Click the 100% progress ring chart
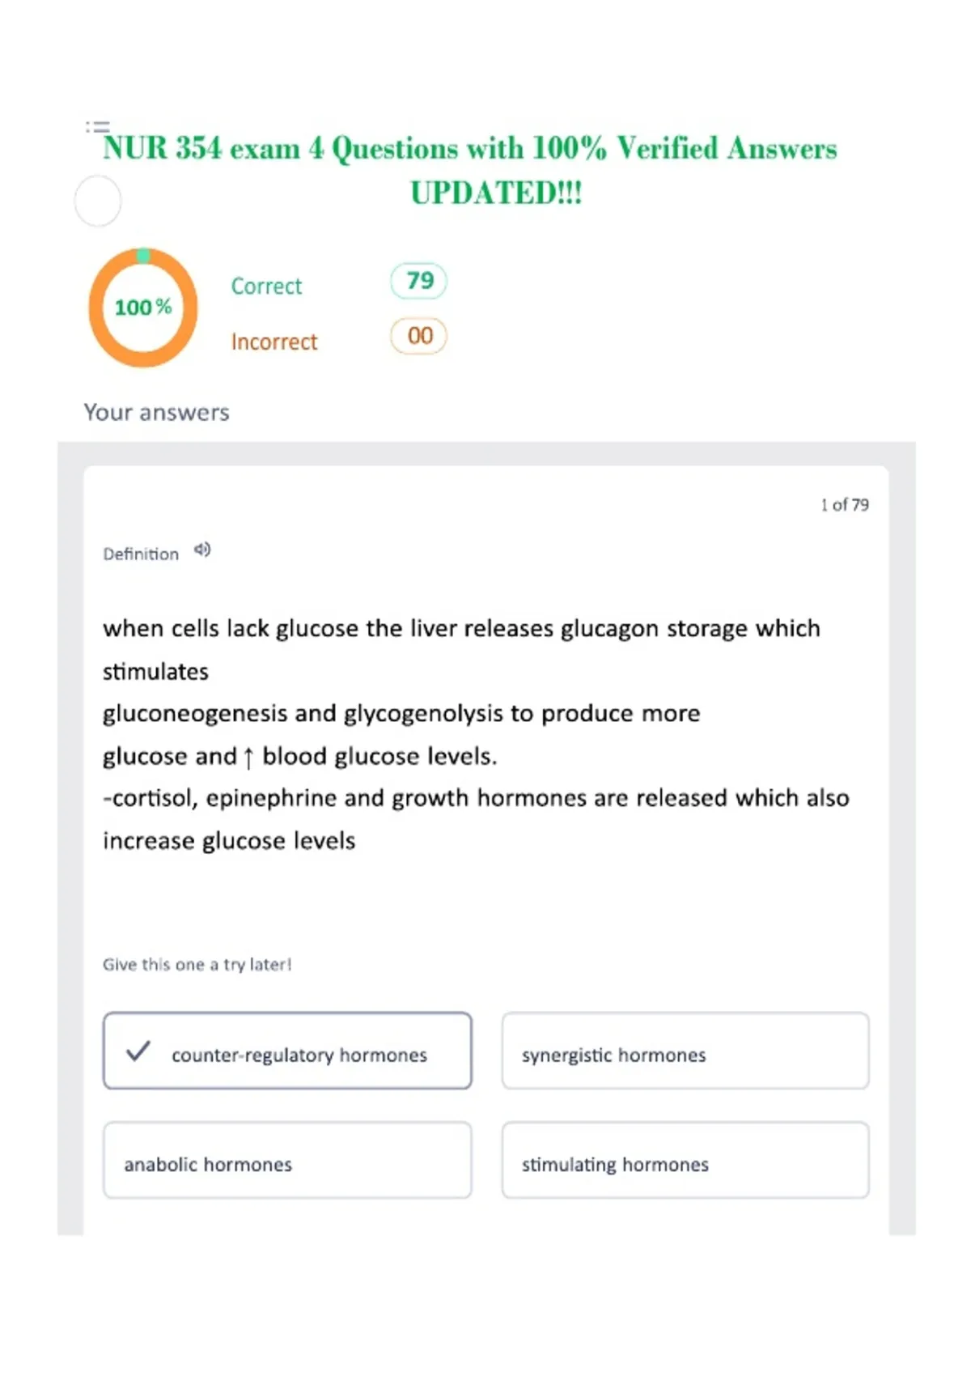Viewport: 971px width, 1376px height. click(143, 308)
